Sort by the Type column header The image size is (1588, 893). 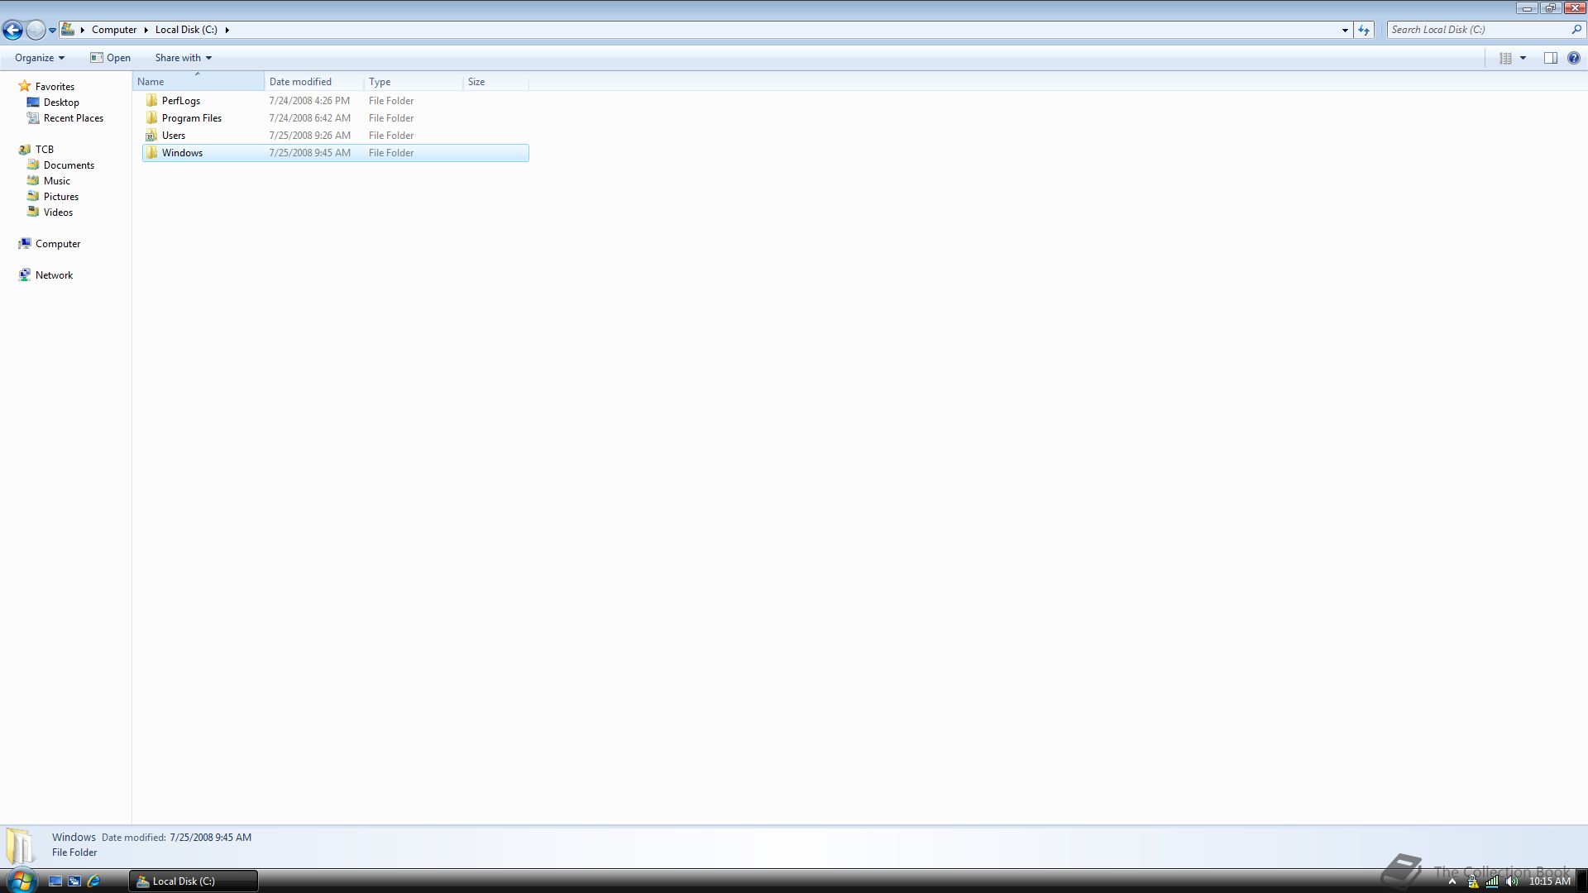[x=414, y=82]
